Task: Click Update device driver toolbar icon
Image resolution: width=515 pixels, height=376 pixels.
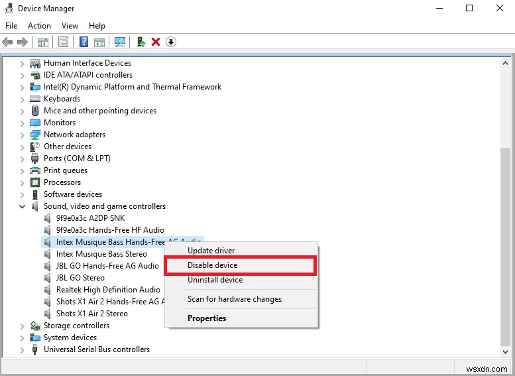Action: pos(141,42)
